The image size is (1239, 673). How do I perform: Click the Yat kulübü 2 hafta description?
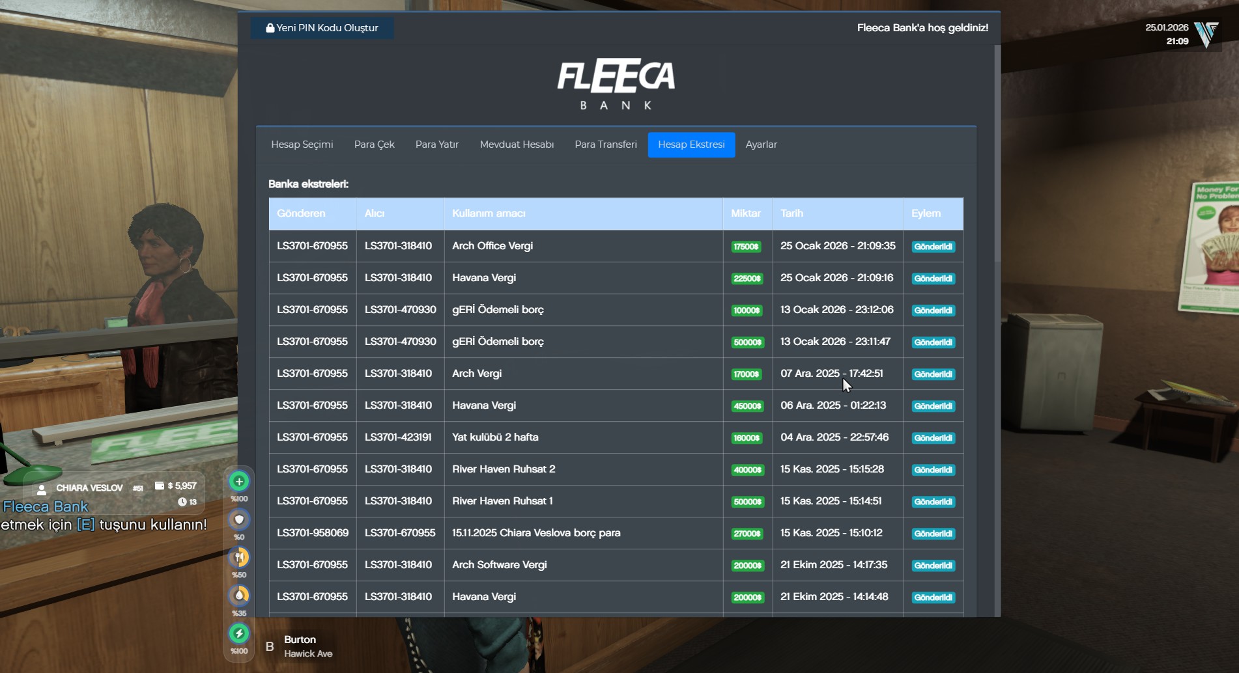click(x=495, y=437)
